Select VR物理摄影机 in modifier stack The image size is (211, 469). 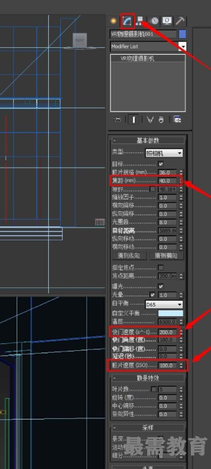click(x=137, y=59)
